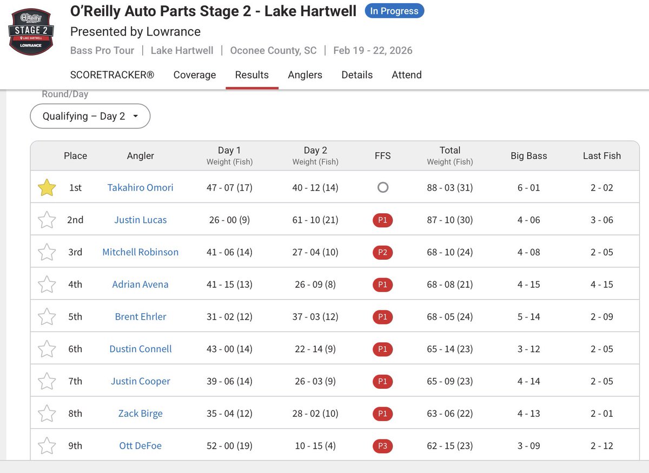Viewport: 649px width, 473px height.
Task: Click the Feb 19 - 22, 2026 date
Action: 373,51
